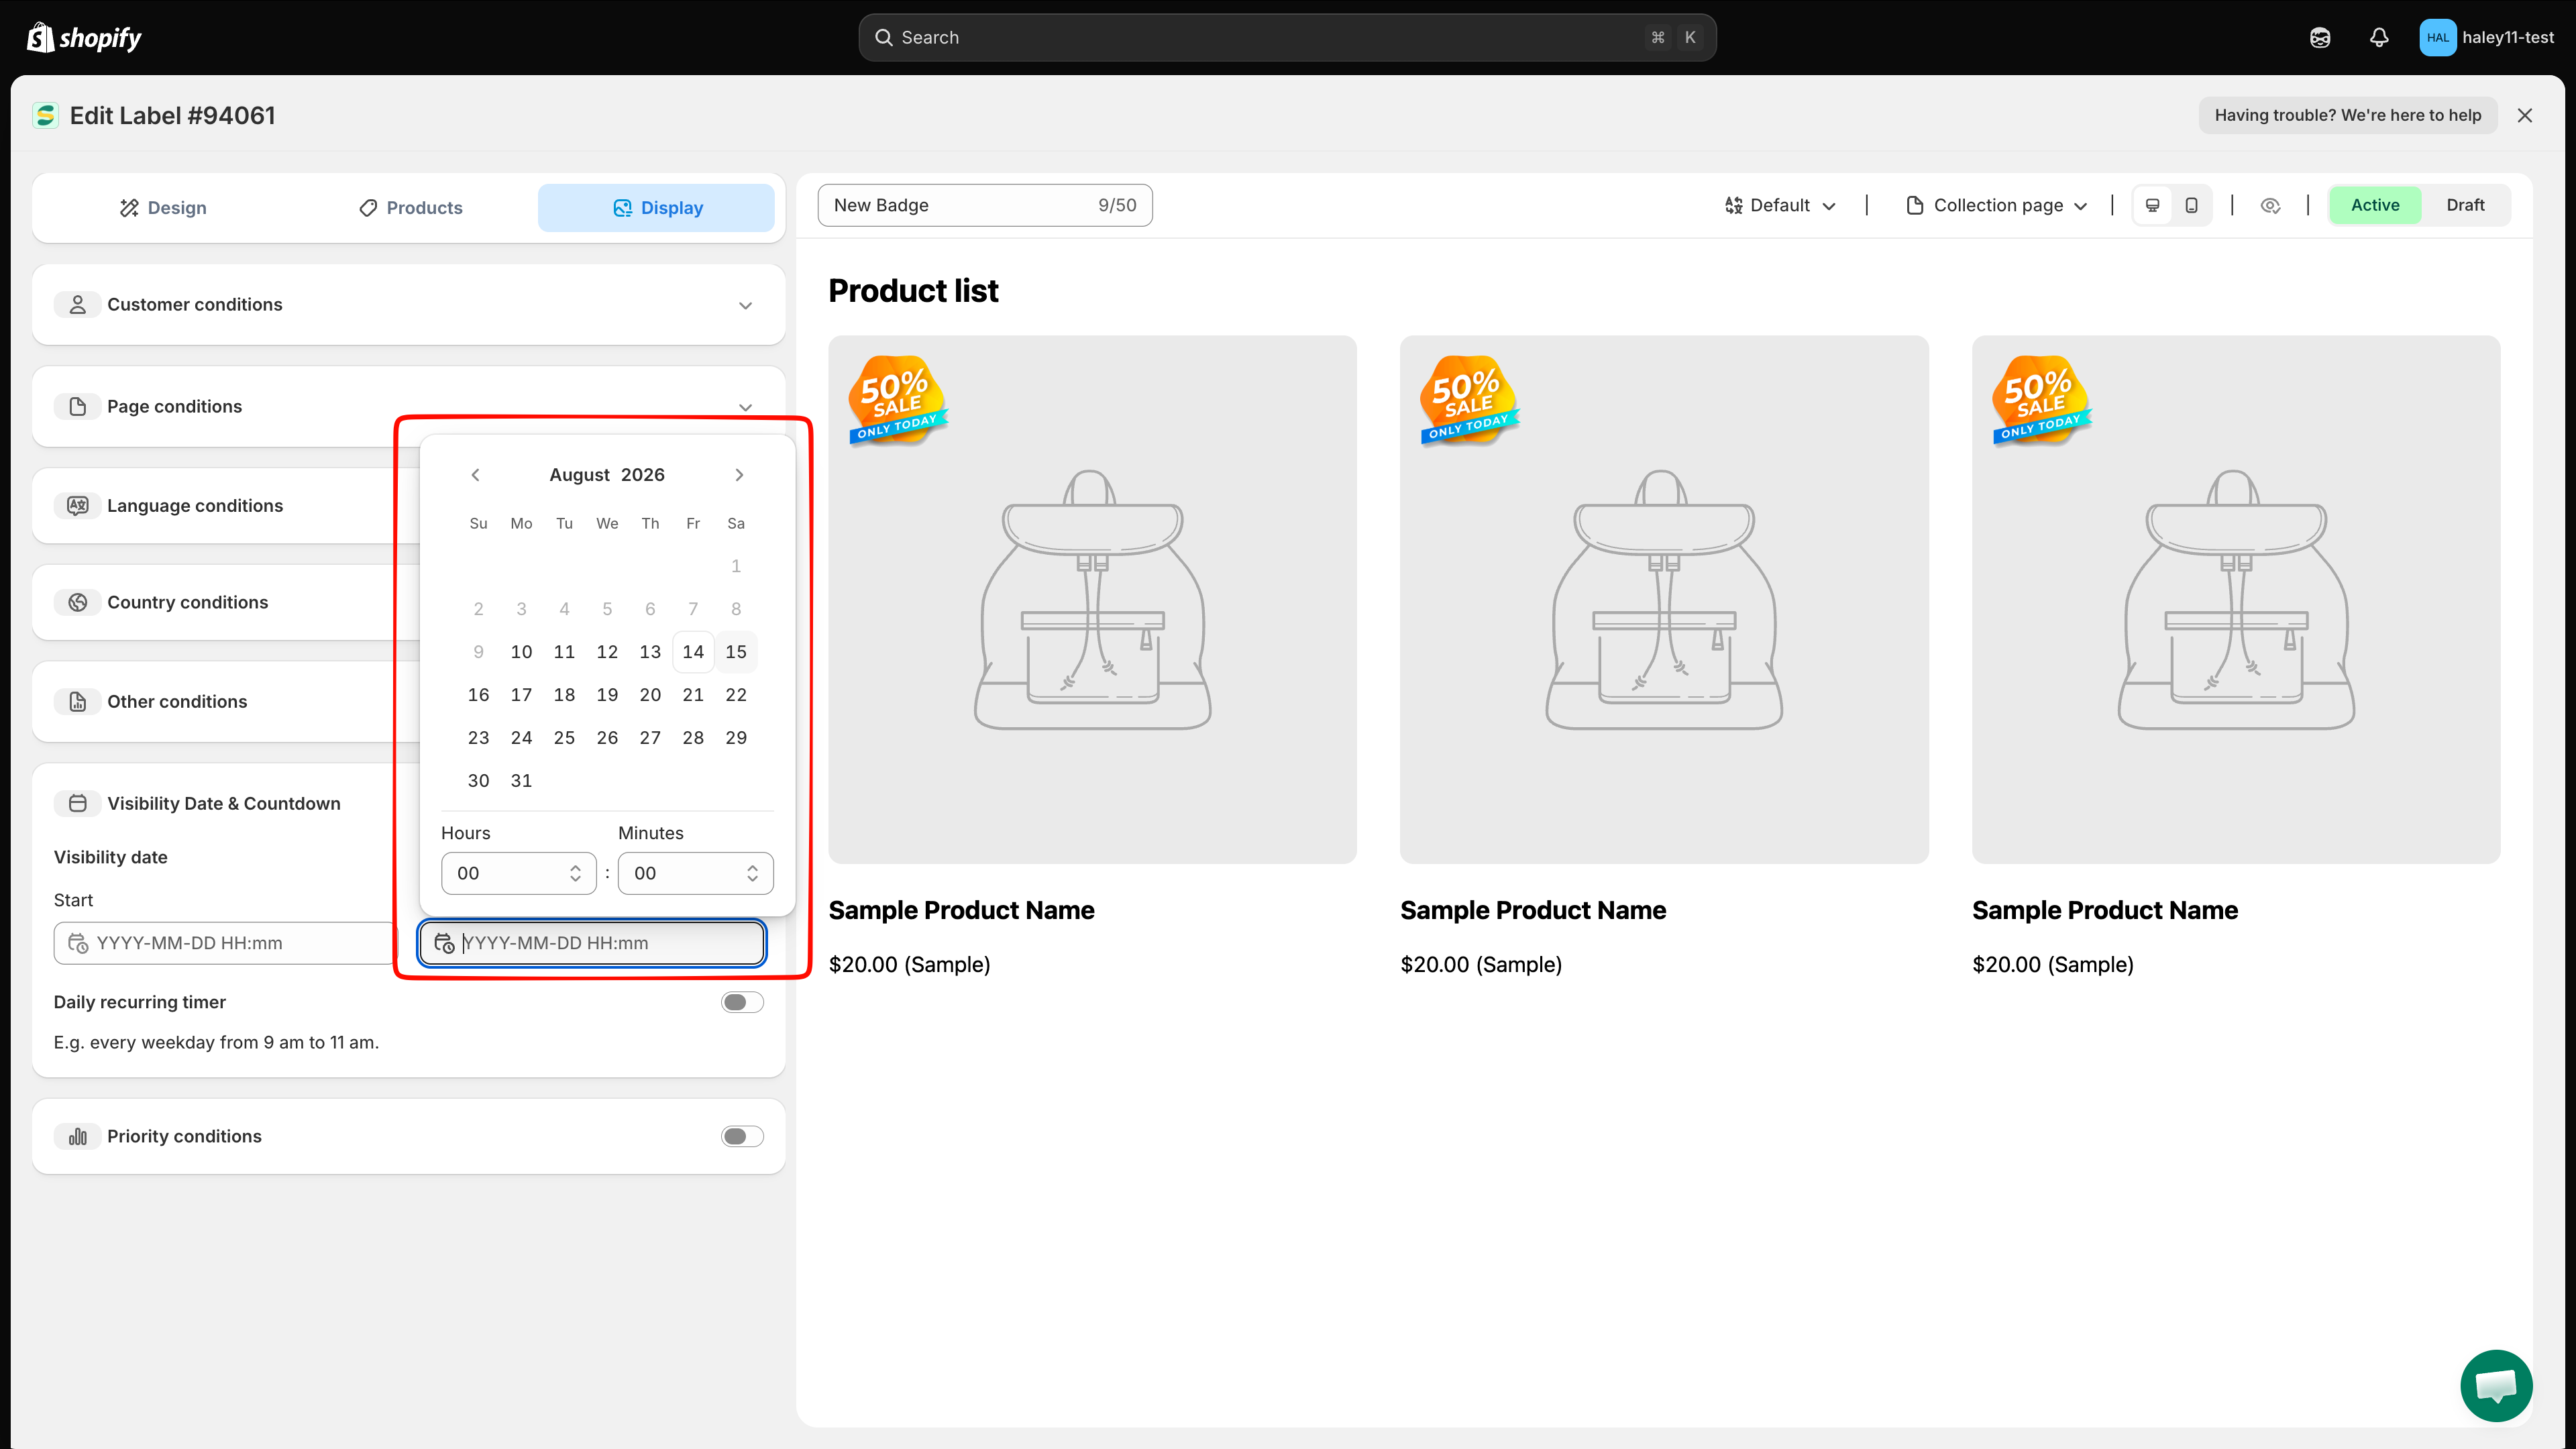Click the first product's 50% sale badge
This screenshot has width=2576, height=1449.
[x=897, y=400]
